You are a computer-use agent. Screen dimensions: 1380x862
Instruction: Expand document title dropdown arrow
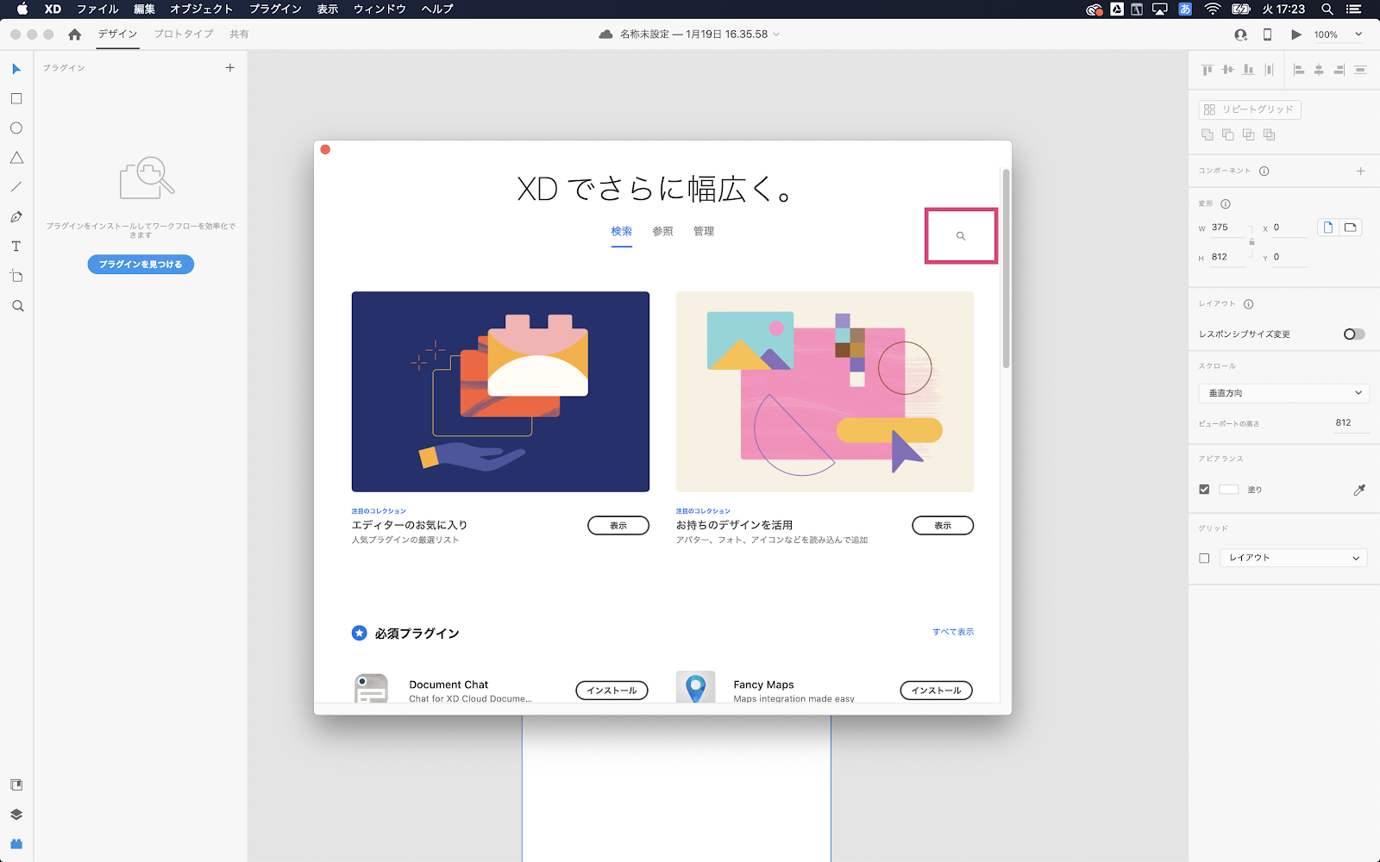[776, 34]
